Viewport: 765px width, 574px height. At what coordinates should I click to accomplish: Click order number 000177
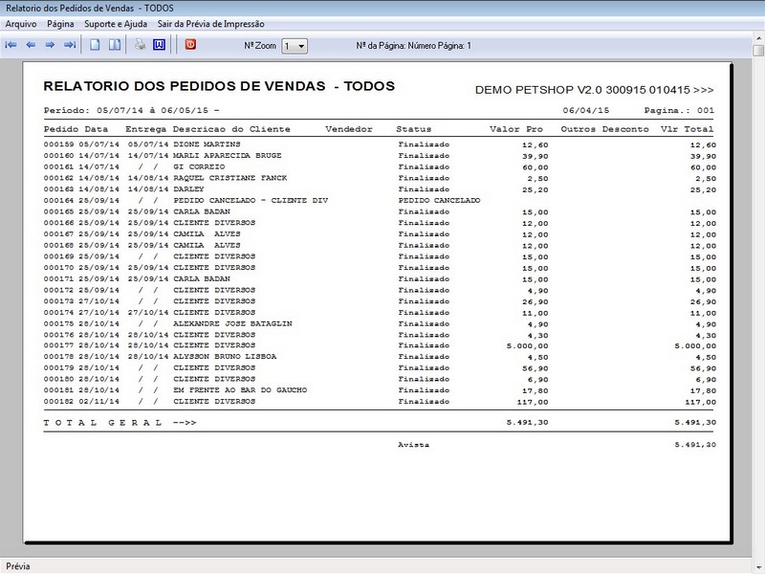click(58, 345)
